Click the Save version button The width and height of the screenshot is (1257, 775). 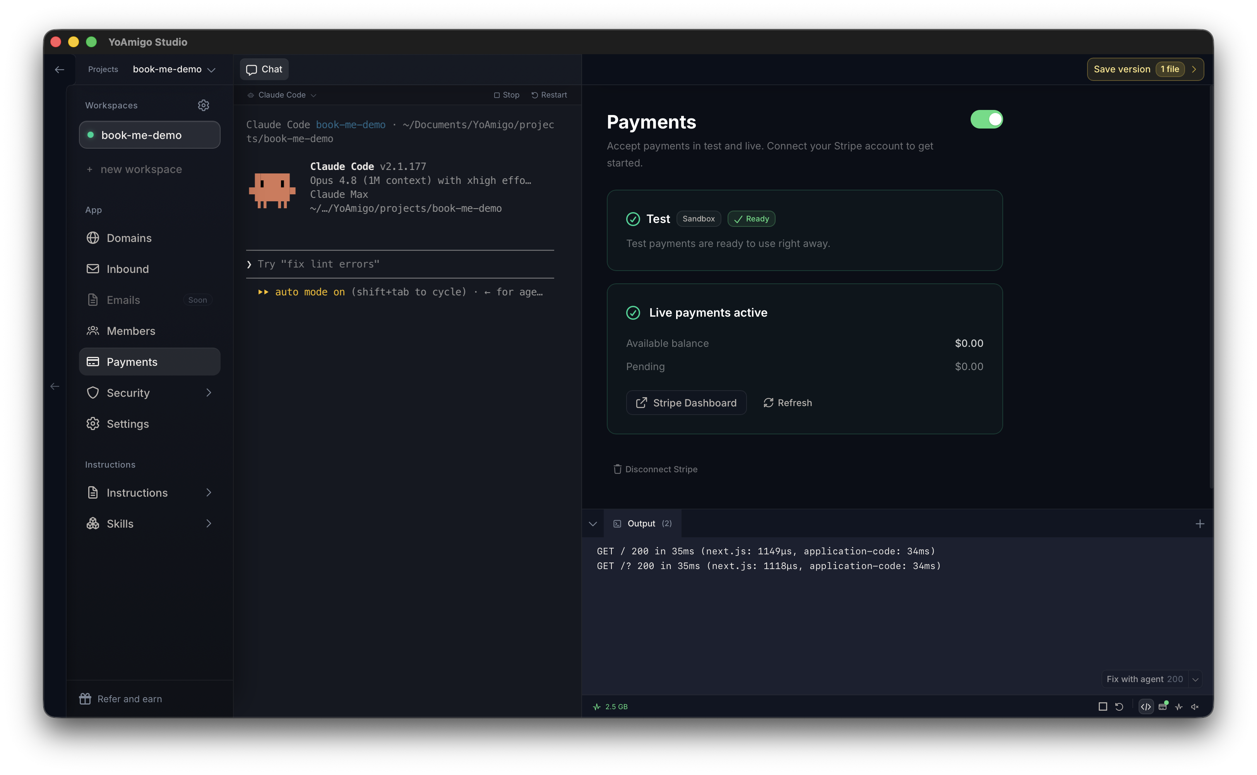click(1145, 70)
